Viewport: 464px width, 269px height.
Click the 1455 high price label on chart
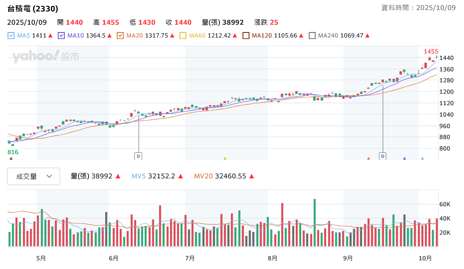pos(431,52)
